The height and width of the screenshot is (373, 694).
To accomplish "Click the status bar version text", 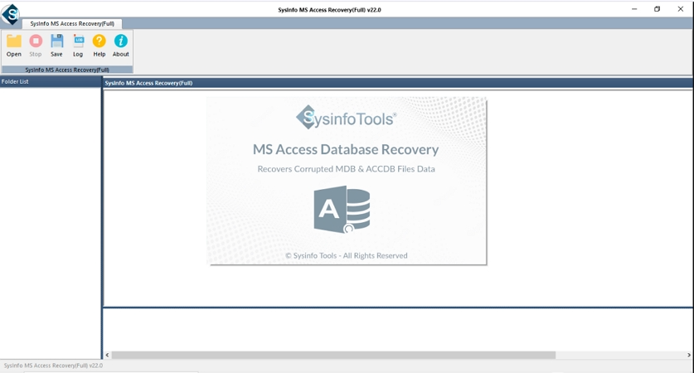I will pyautogui.click(x=53, y=366).
